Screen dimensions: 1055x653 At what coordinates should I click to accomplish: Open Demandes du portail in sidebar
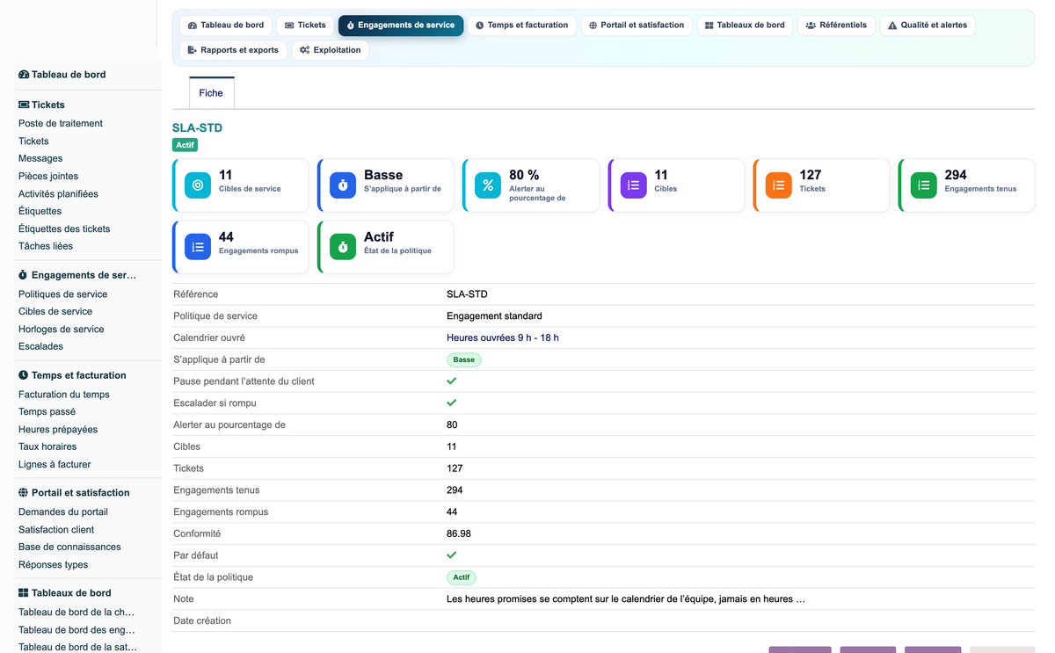click(x=63, y=512)
